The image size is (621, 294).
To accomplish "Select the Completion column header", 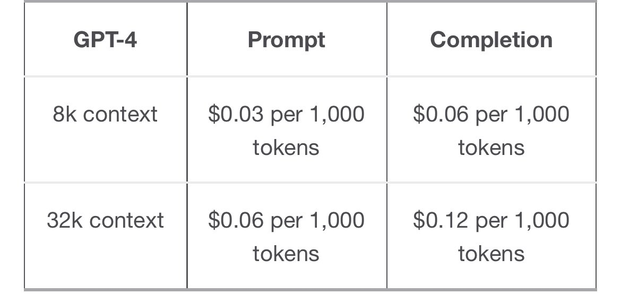I will coord(491,40).
